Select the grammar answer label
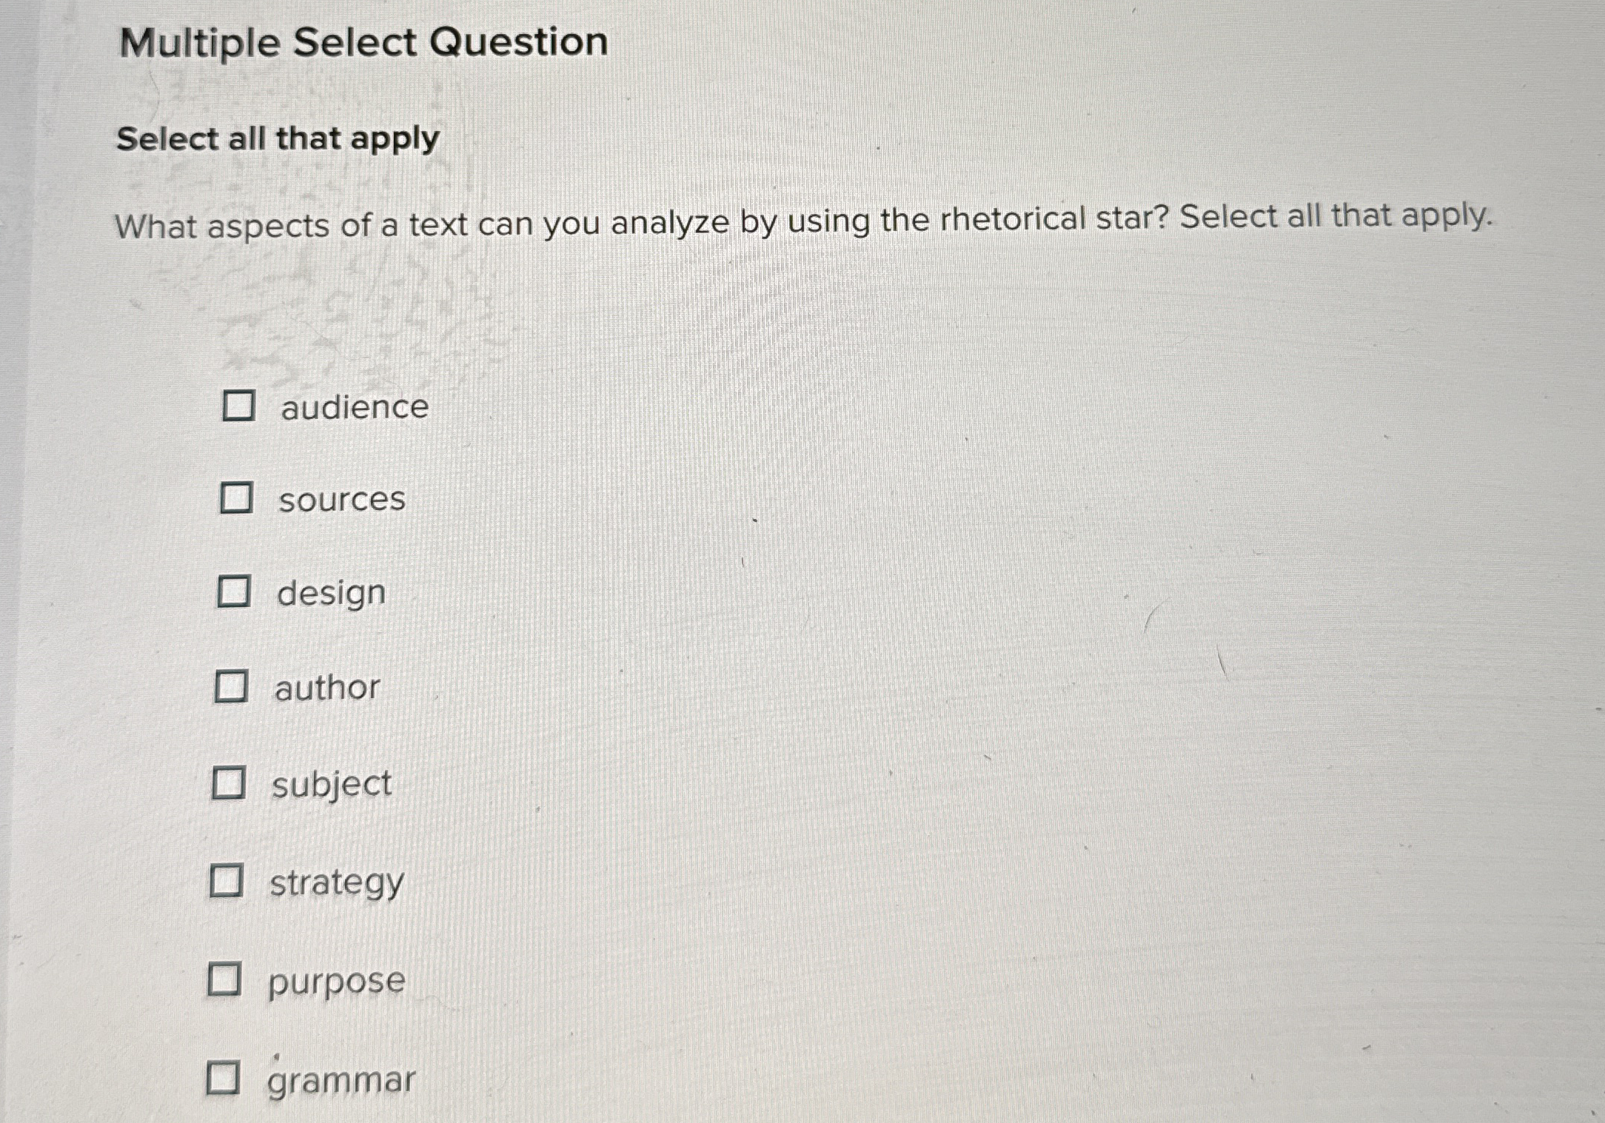Image resolution: width=1605 pixels, height=1123 pixels. pos(340,1081)
